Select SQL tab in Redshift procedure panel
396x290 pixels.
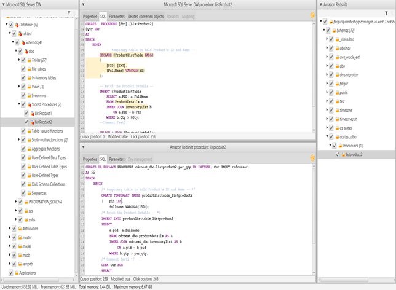[x=103, y=159]
